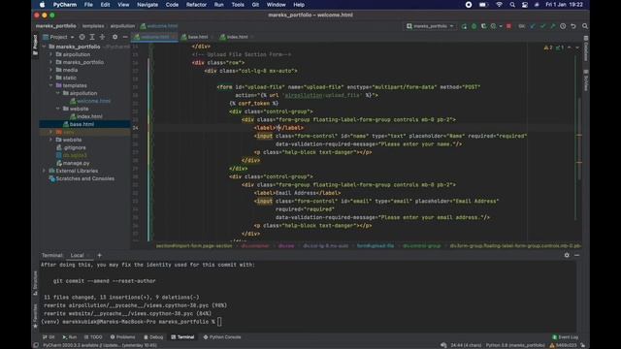Click the Wi-Fi icon in menu bar

click(x=499, y=5)
